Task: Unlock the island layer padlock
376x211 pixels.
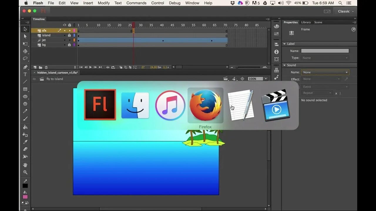Action: [69, 35]
